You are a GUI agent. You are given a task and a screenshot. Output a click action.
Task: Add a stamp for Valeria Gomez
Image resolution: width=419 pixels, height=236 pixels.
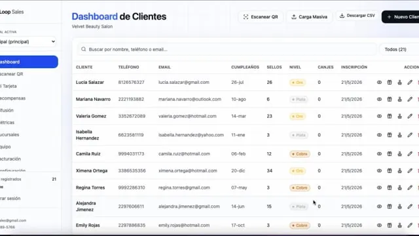point(399,116)
